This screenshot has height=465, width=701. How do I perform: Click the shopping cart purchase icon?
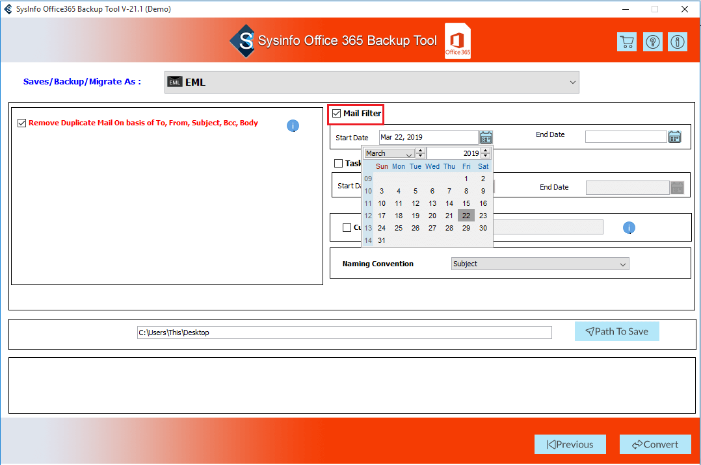point(626,42)
